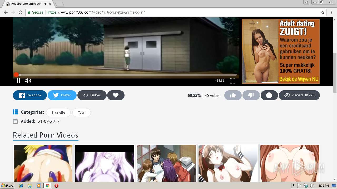Click the -21:36 remaining time
Screen dimensions: 337x189
[x=220, y=81]
